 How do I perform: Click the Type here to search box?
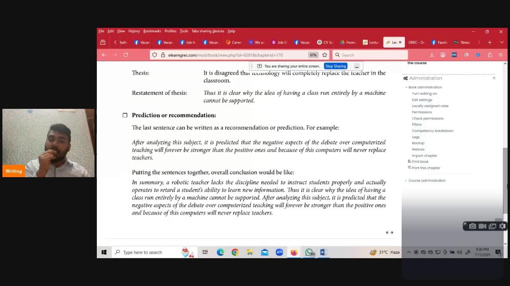pyautogui.click(x=154, y=252)
